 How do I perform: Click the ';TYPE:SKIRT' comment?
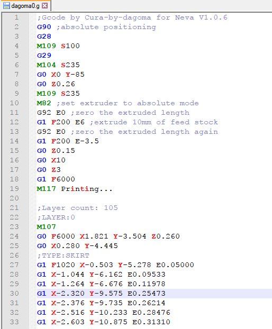pos(63,255)
